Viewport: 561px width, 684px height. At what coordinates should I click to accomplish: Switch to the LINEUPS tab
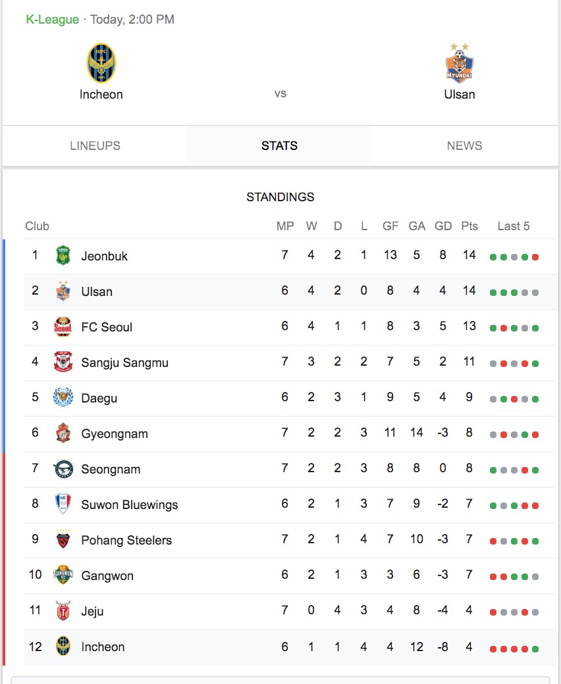point(95,146)
